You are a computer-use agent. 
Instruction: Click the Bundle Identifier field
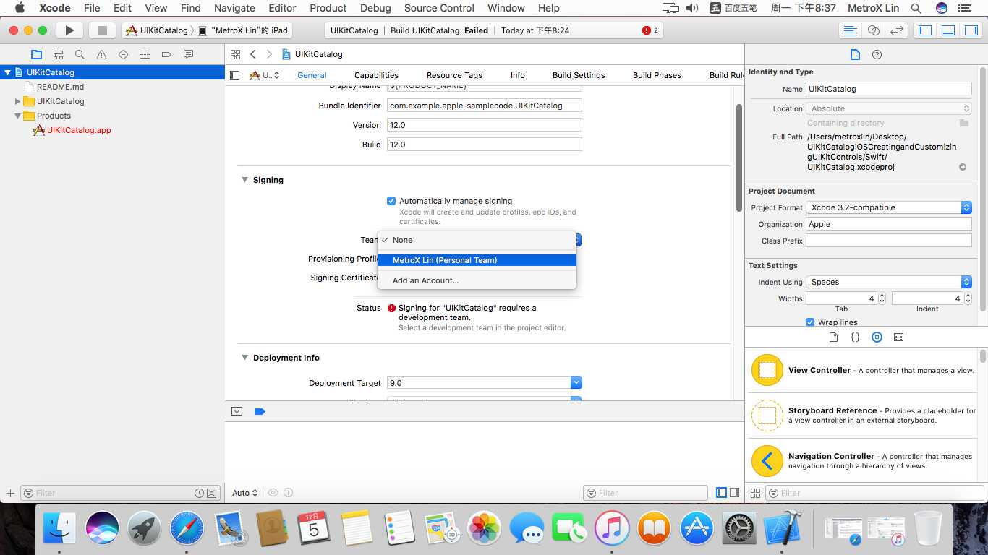pos(485,106)
